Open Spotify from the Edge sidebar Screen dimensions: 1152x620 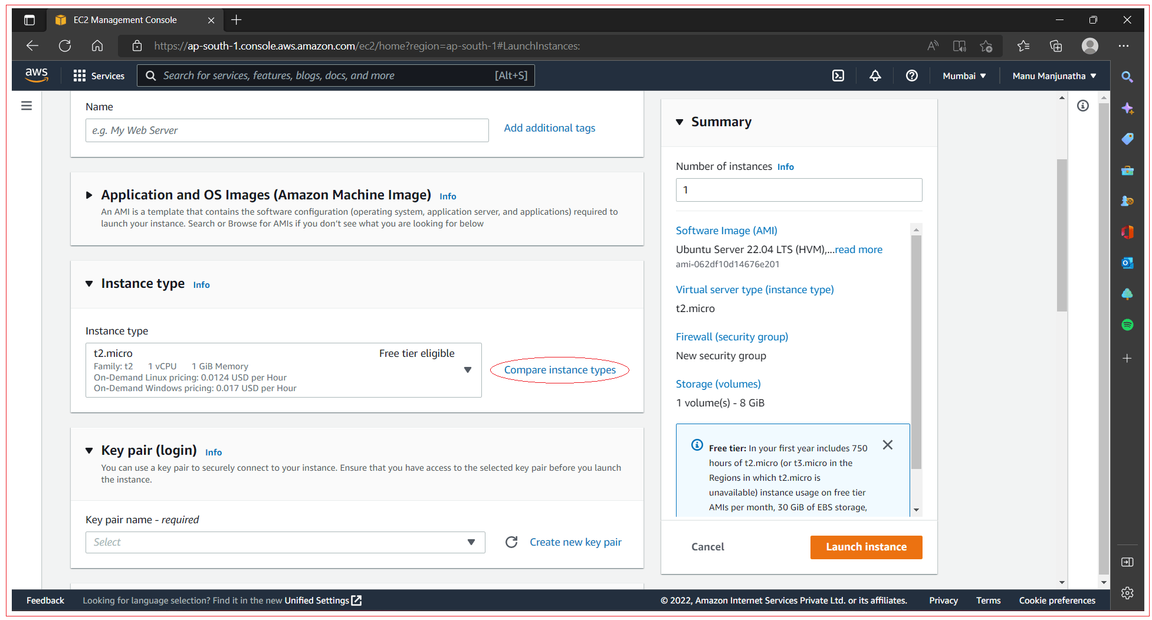pos(1127,324)
